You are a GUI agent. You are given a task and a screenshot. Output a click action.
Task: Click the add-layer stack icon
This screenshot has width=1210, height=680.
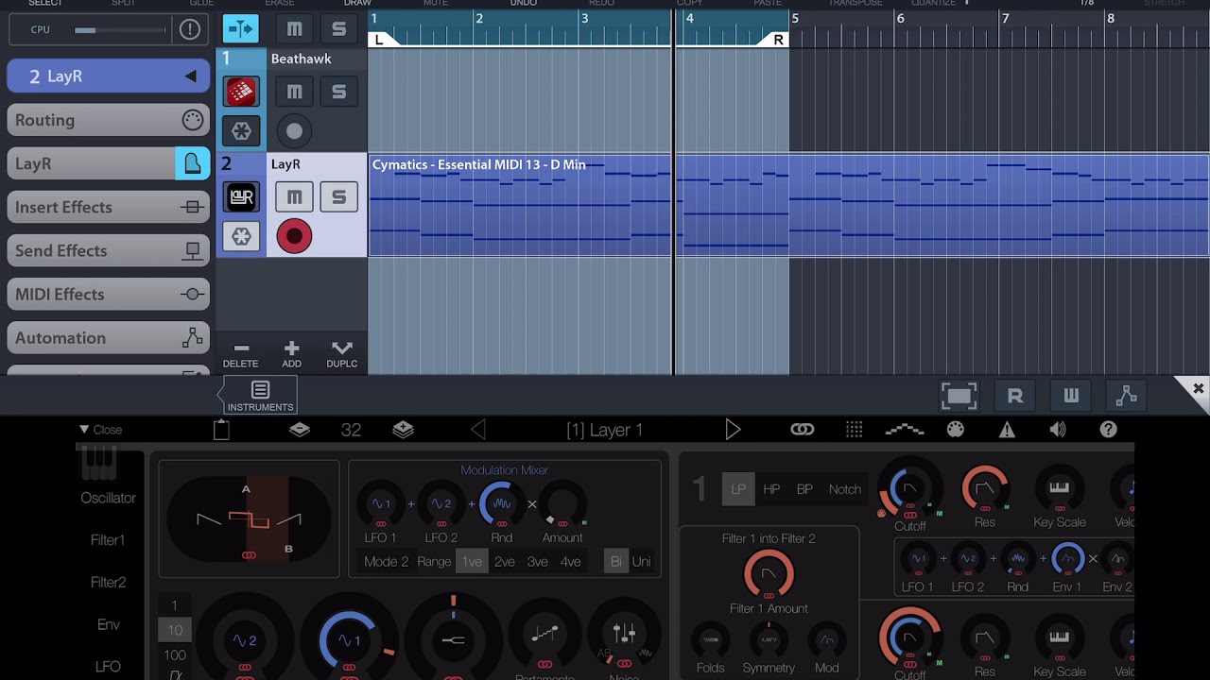click(404, 430)
